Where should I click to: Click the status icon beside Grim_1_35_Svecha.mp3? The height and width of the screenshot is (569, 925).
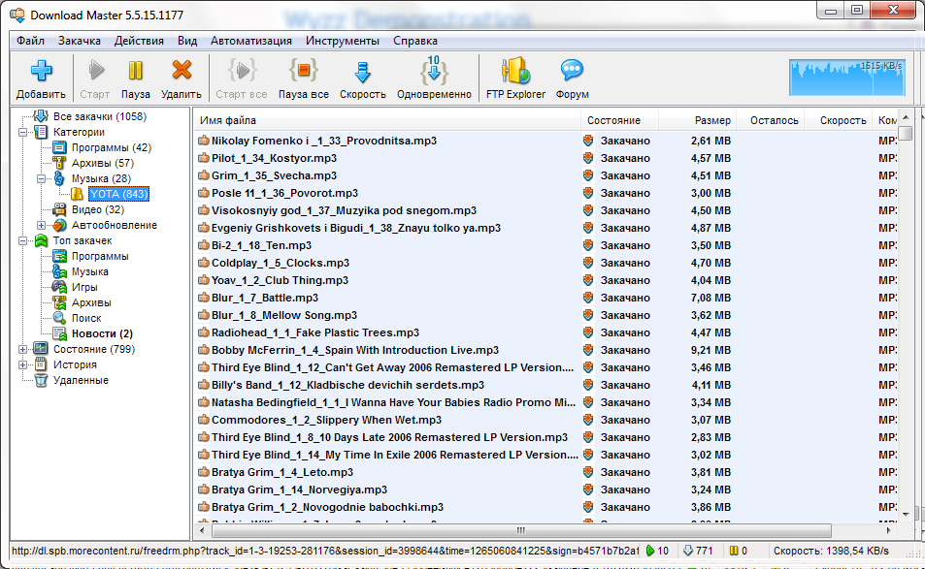pyautogui.click(x=587, y=175)
